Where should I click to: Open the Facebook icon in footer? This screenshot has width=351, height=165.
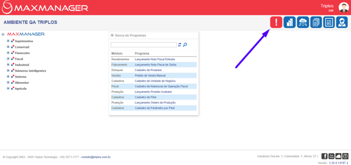(324, 156)
